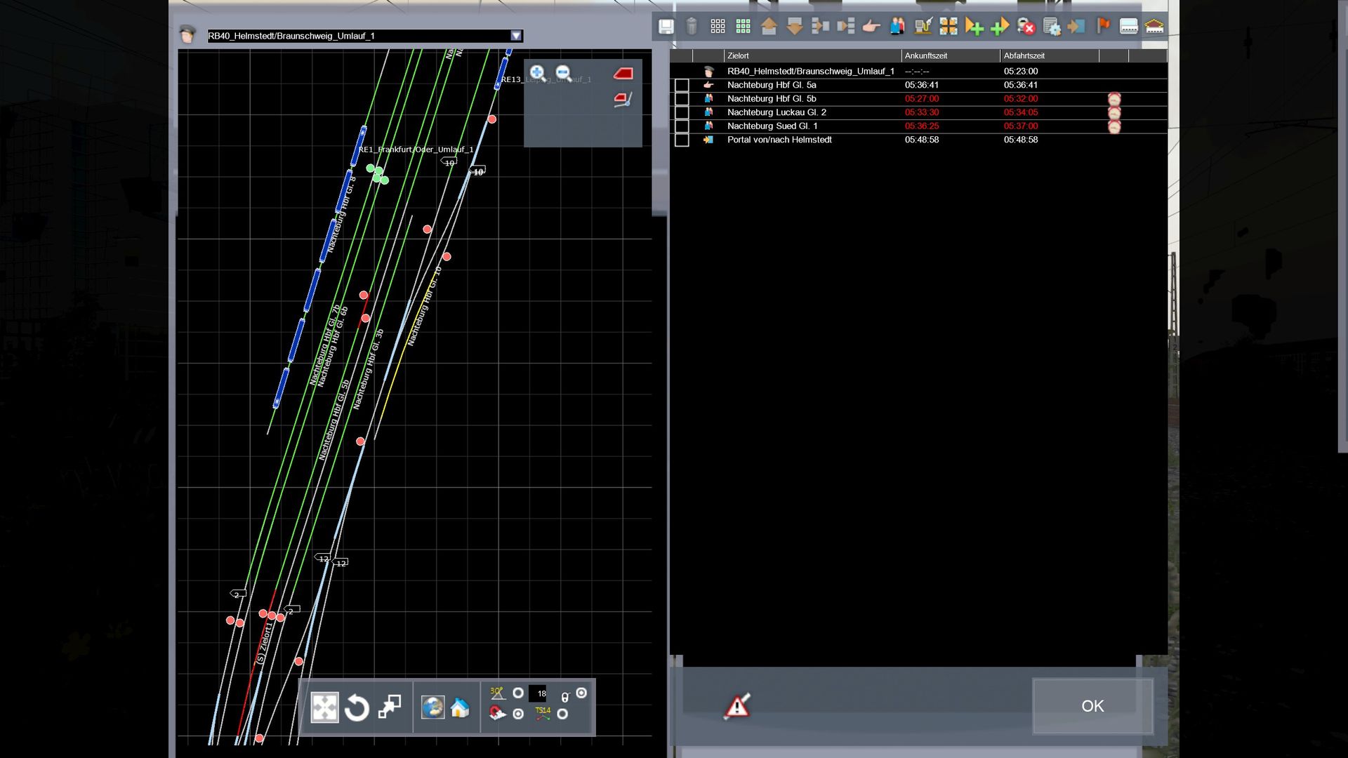Click the trash can delete icon
This screenshot has width=1348, height=758.
pos(692,27)
